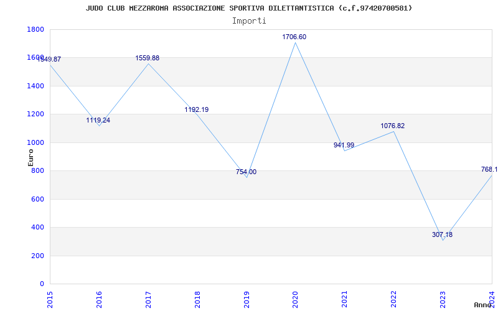Click the 200 y-axis tick label
Image resolution: width=498 pixels, height=311 pixels.
click(x=37, y=256)
